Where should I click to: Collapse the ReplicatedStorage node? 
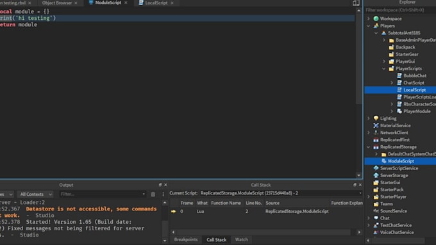point(369,146)
